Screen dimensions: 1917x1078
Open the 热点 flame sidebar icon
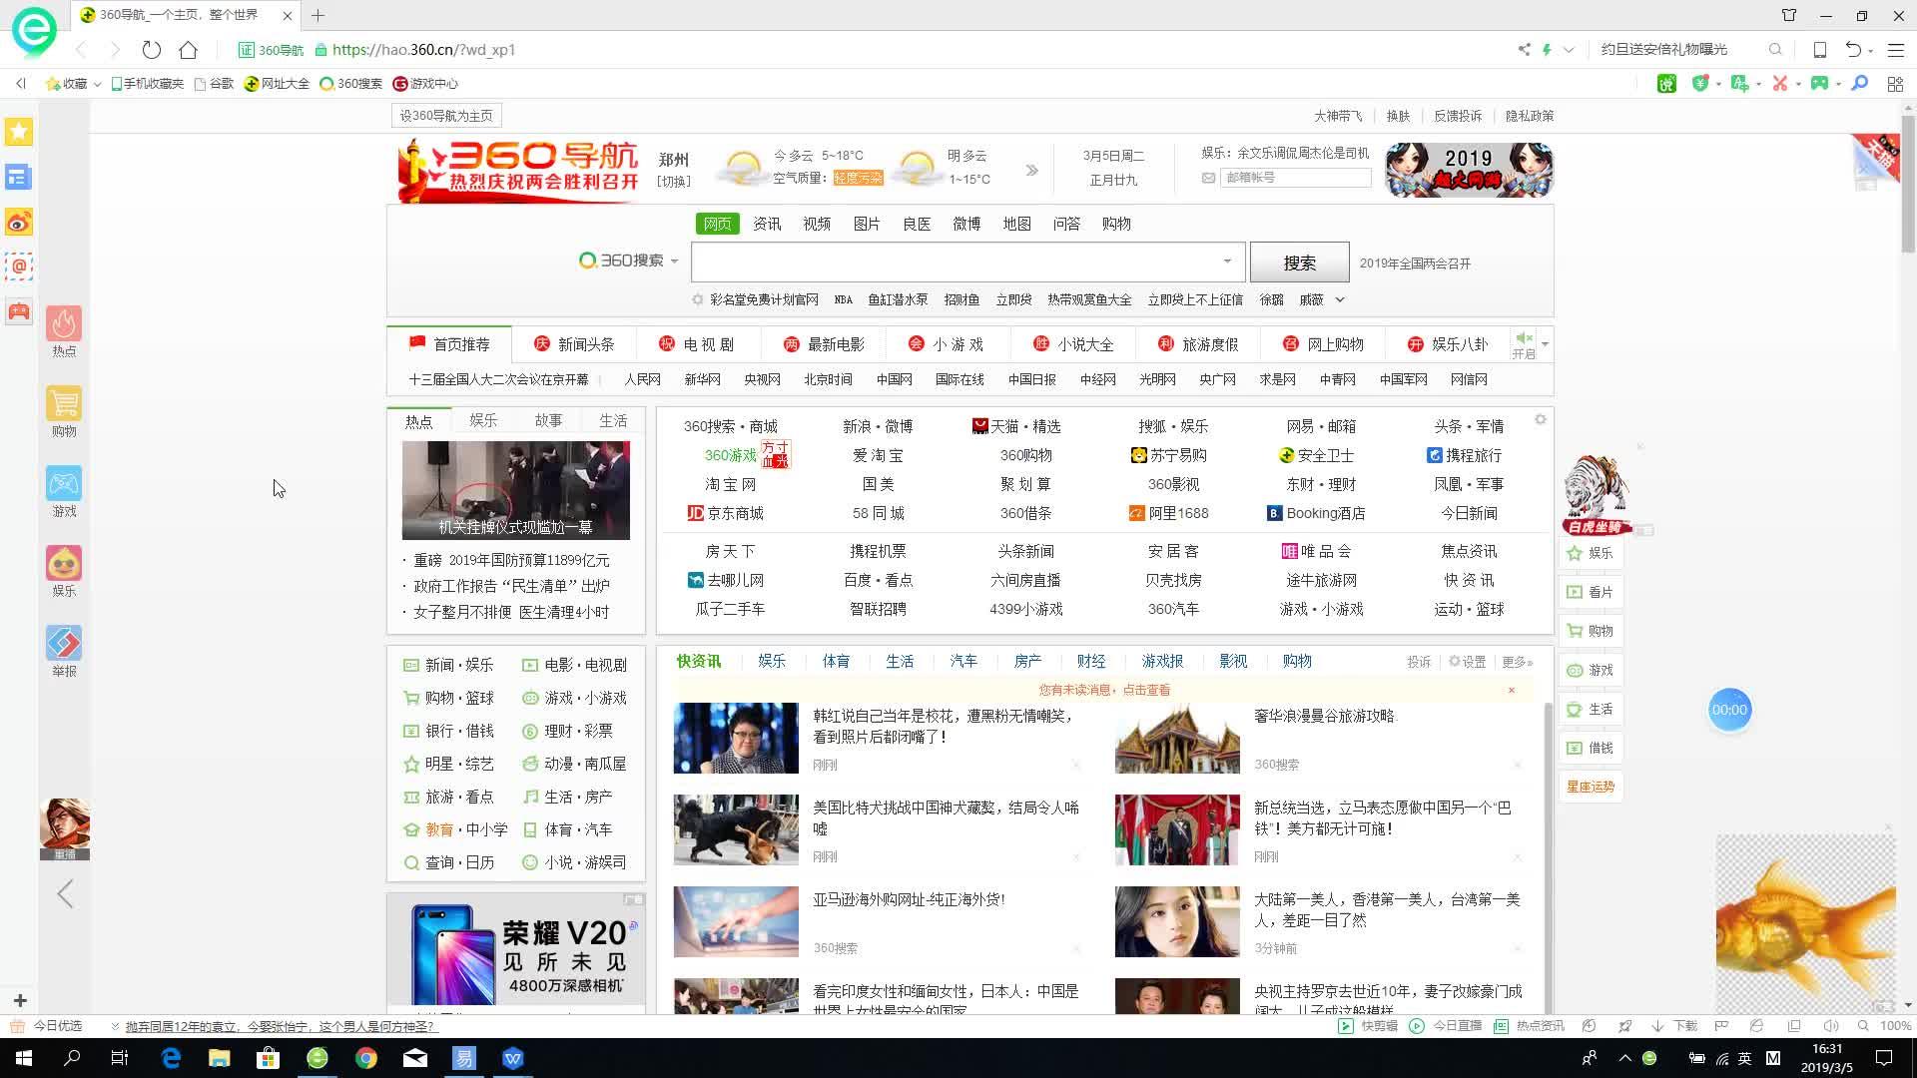[64, 324]
